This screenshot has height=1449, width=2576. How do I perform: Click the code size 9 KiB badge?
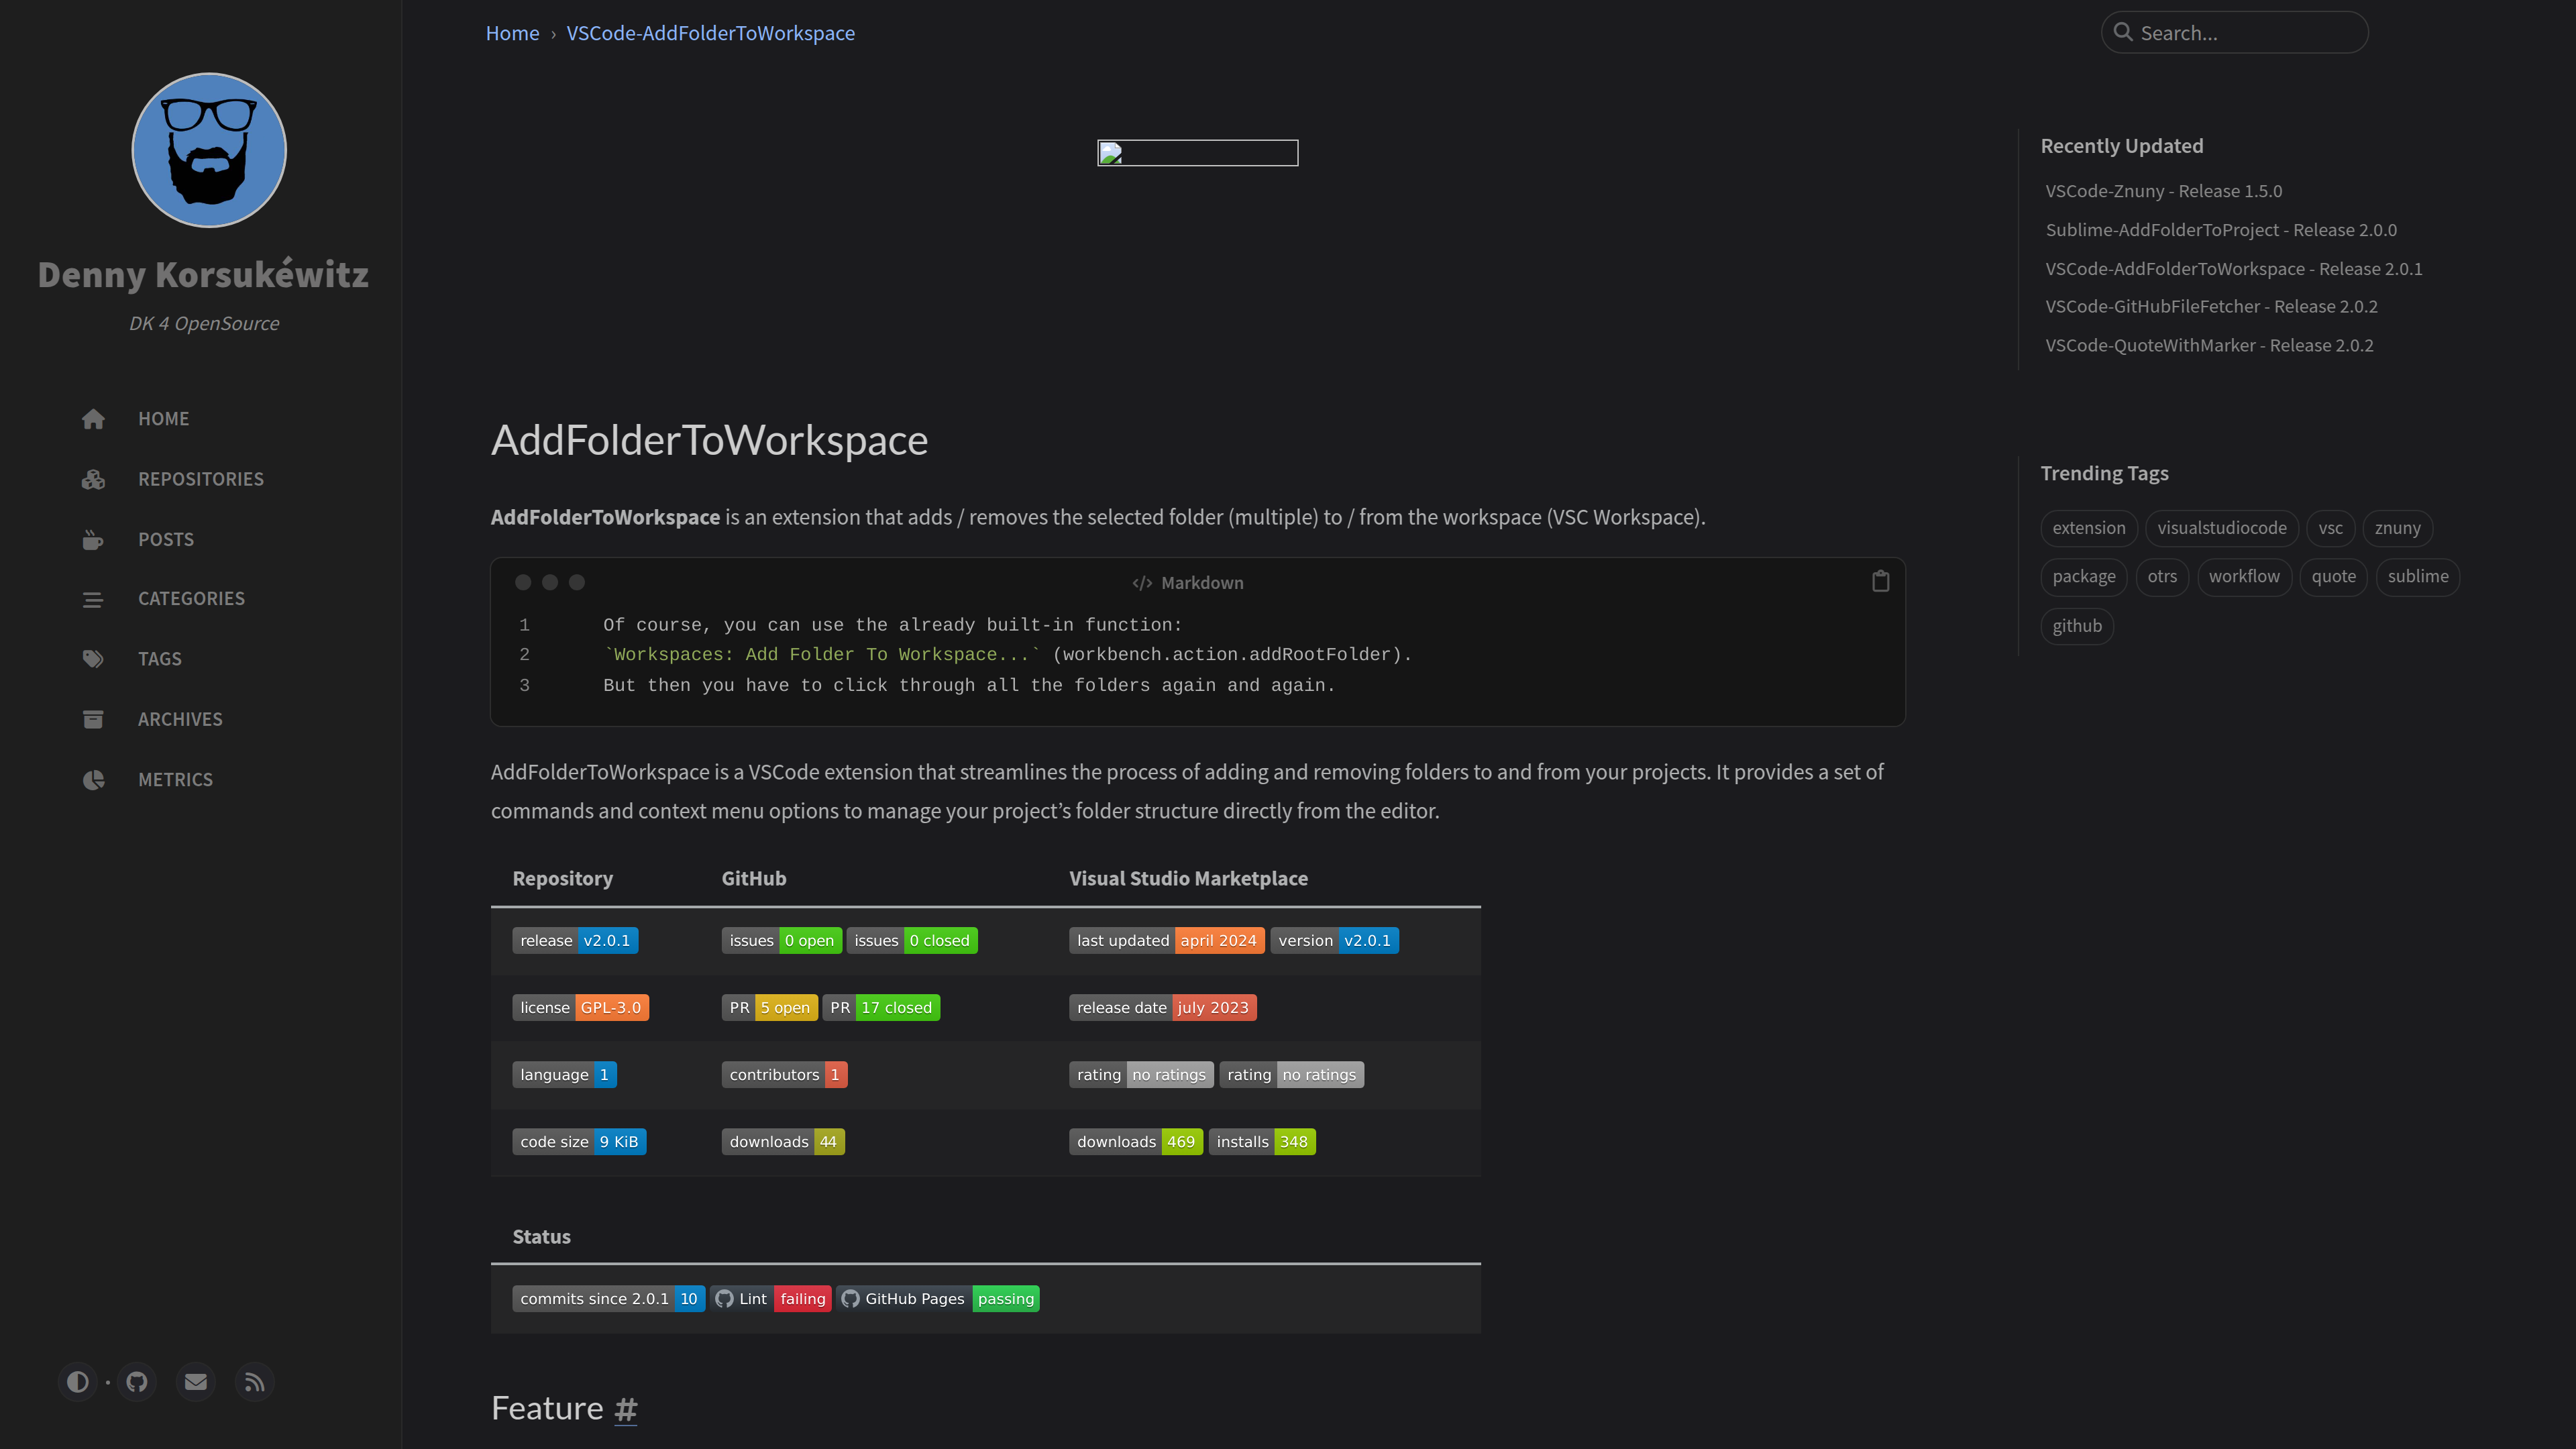tap(579, 1142)
